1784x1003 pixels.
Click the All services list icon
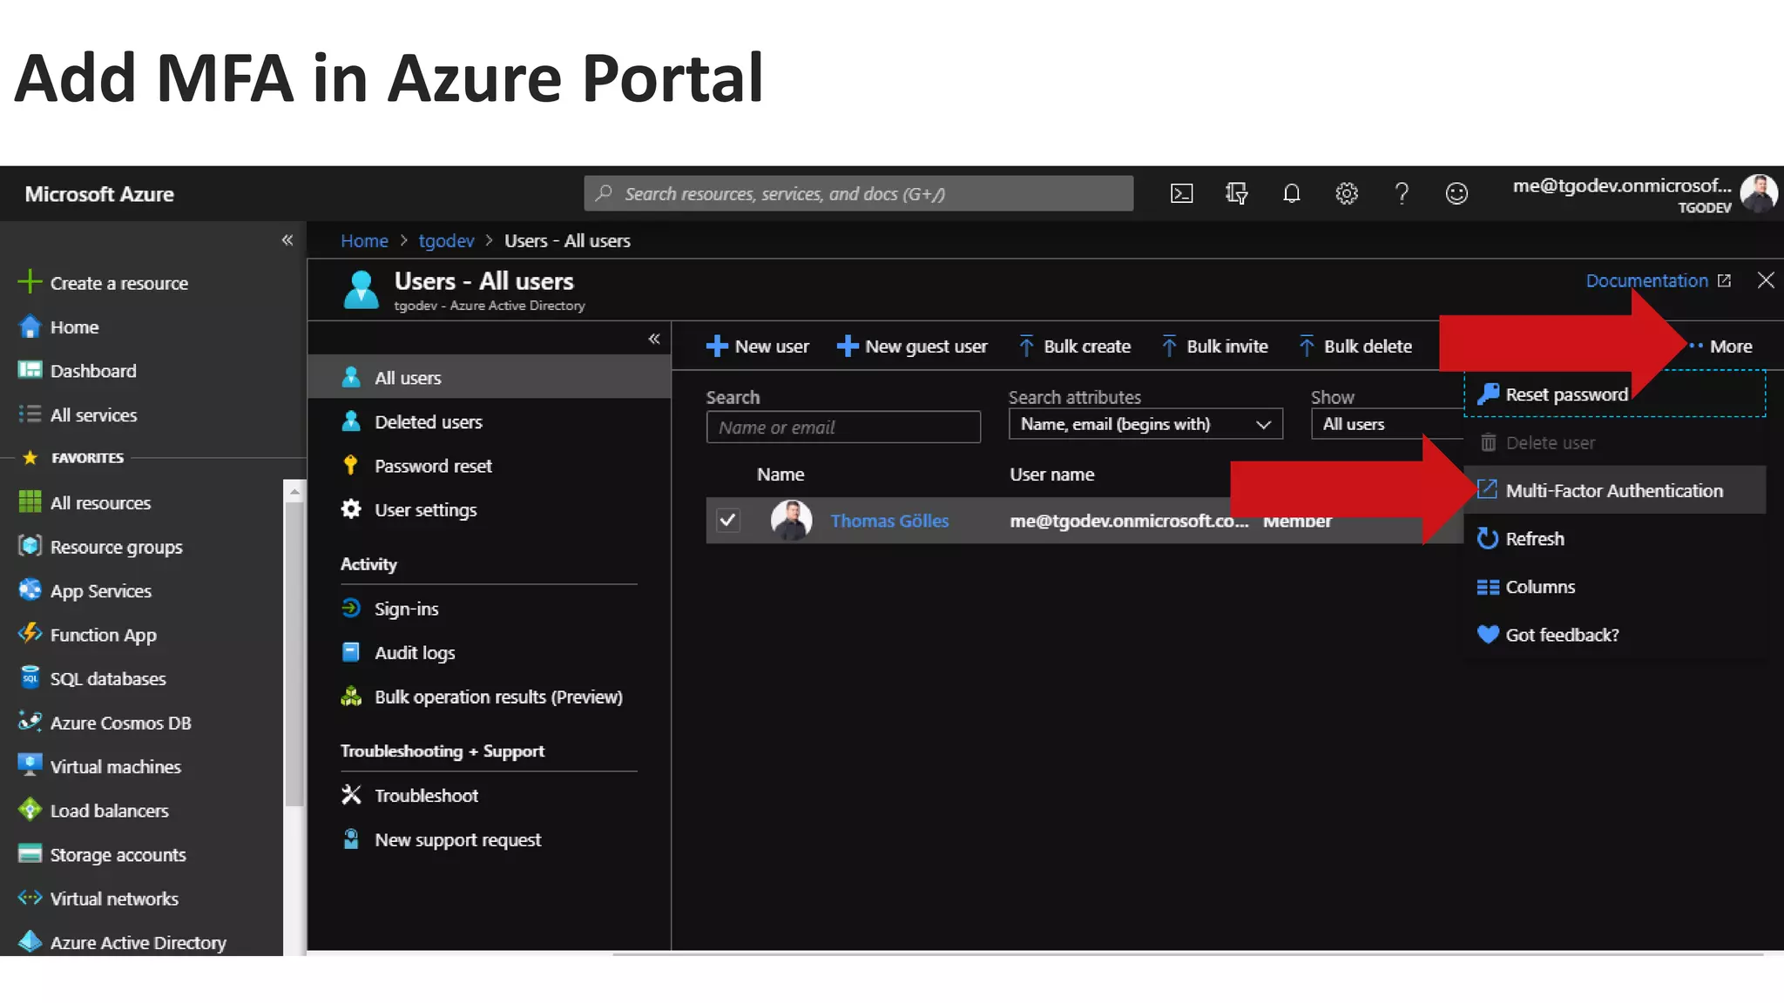[30, 414]
